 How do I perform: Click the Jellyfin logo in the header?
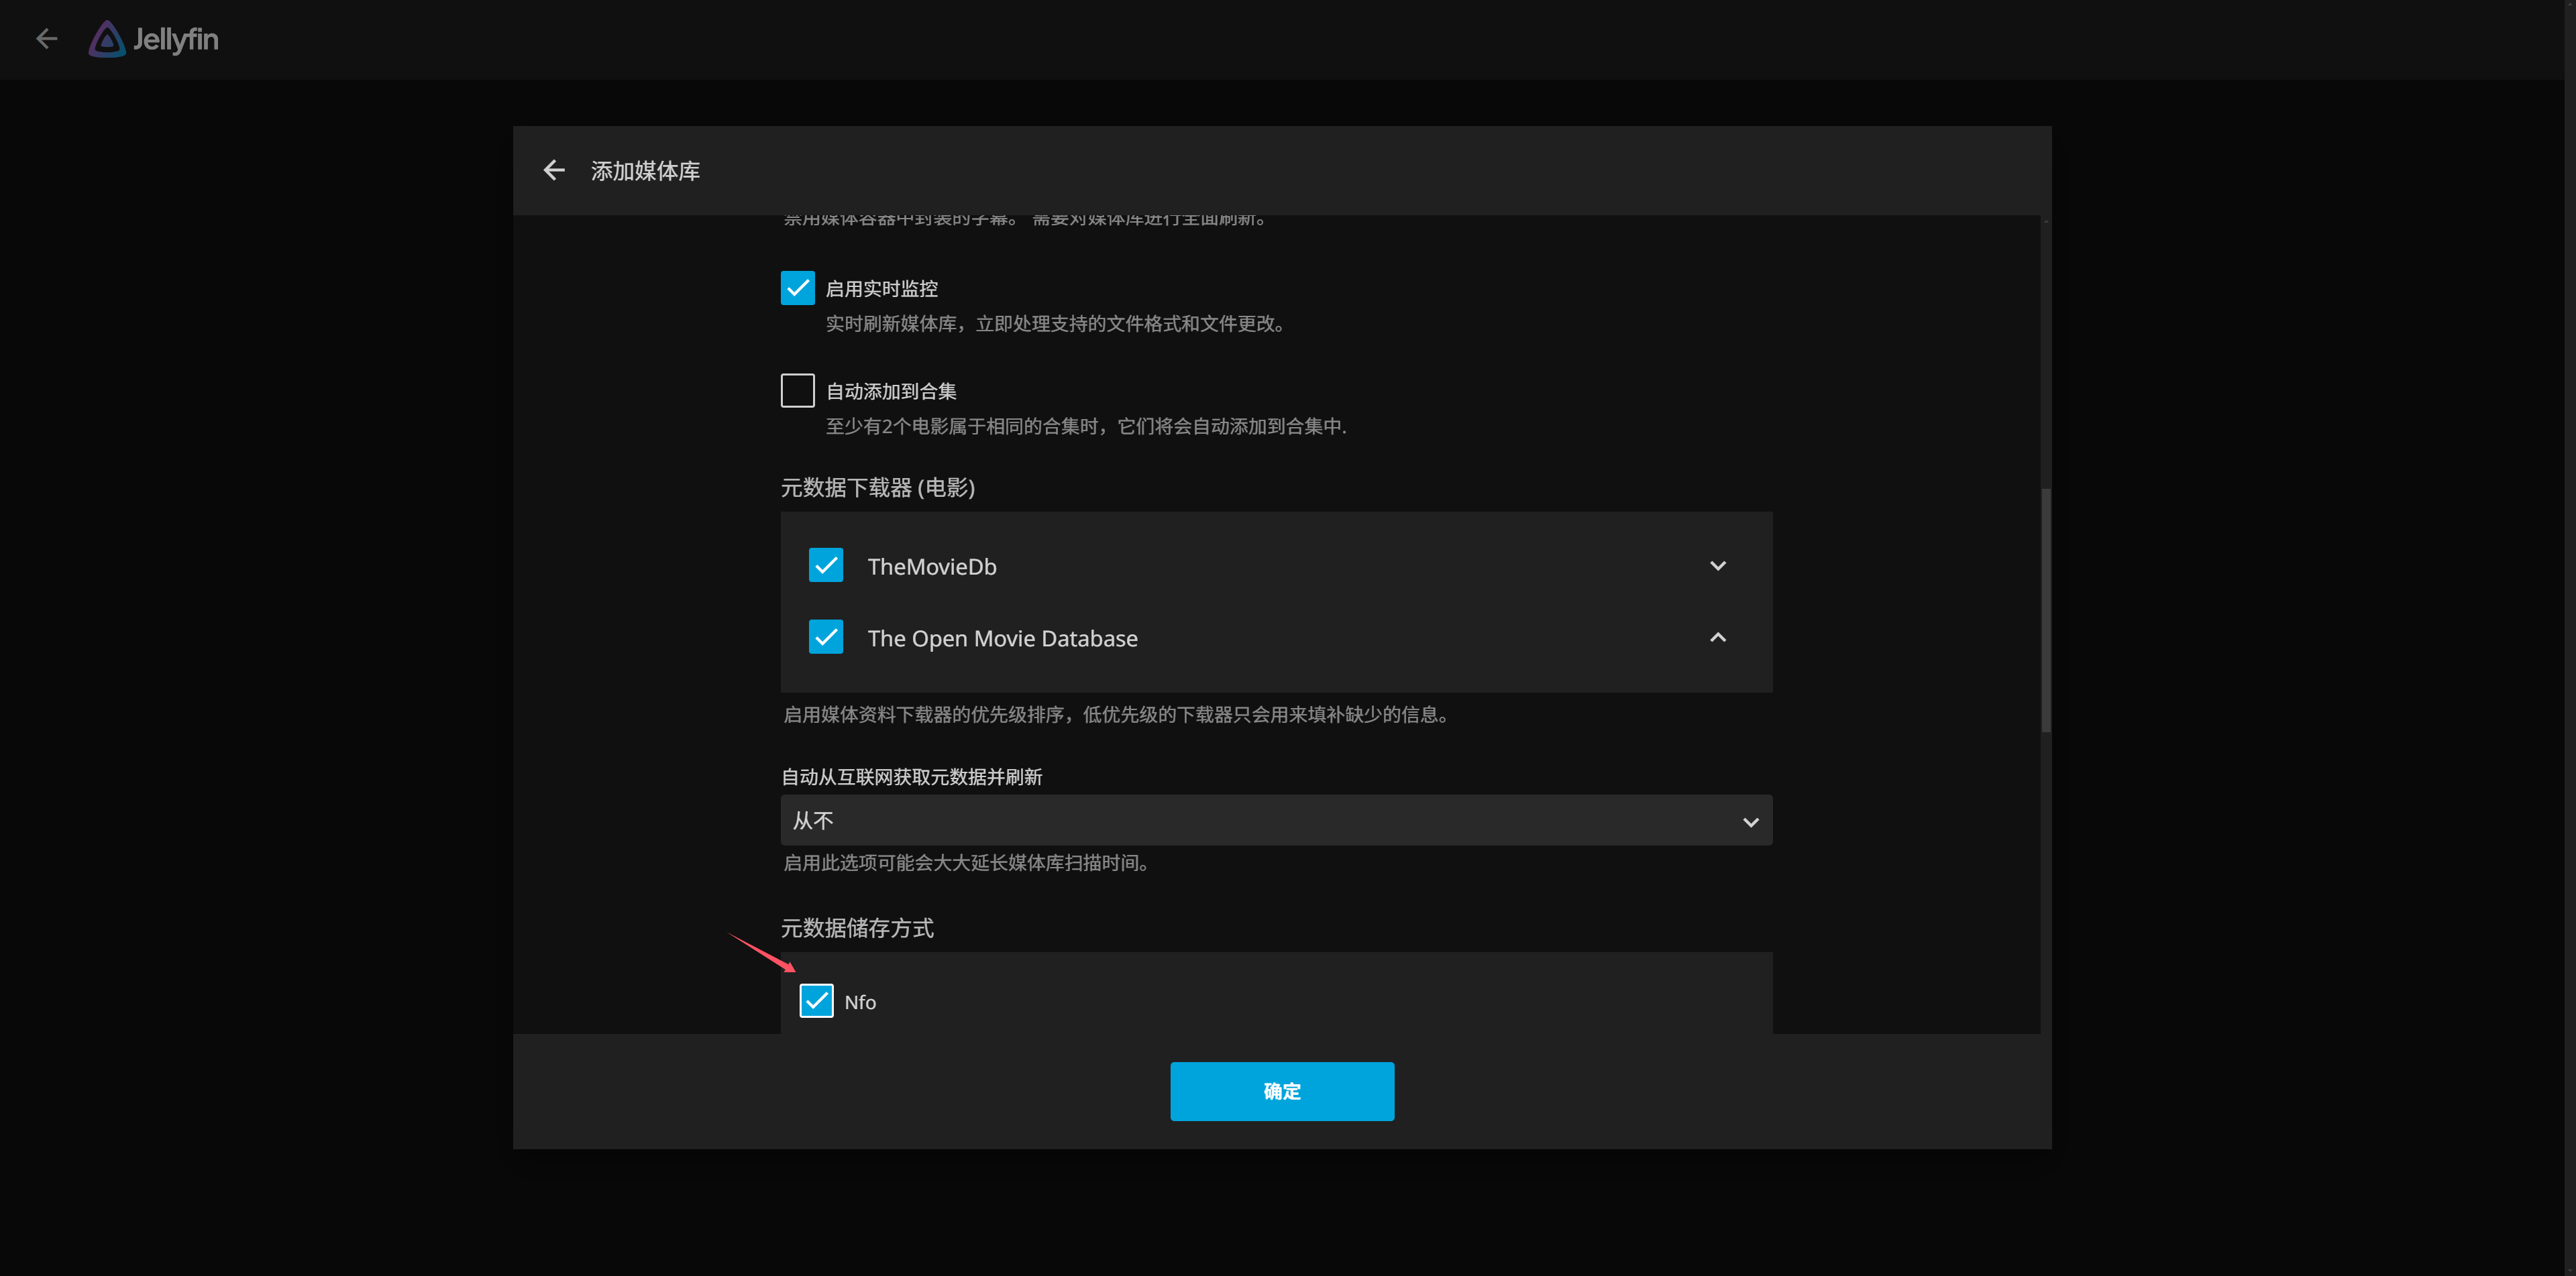tap(153, 39)
